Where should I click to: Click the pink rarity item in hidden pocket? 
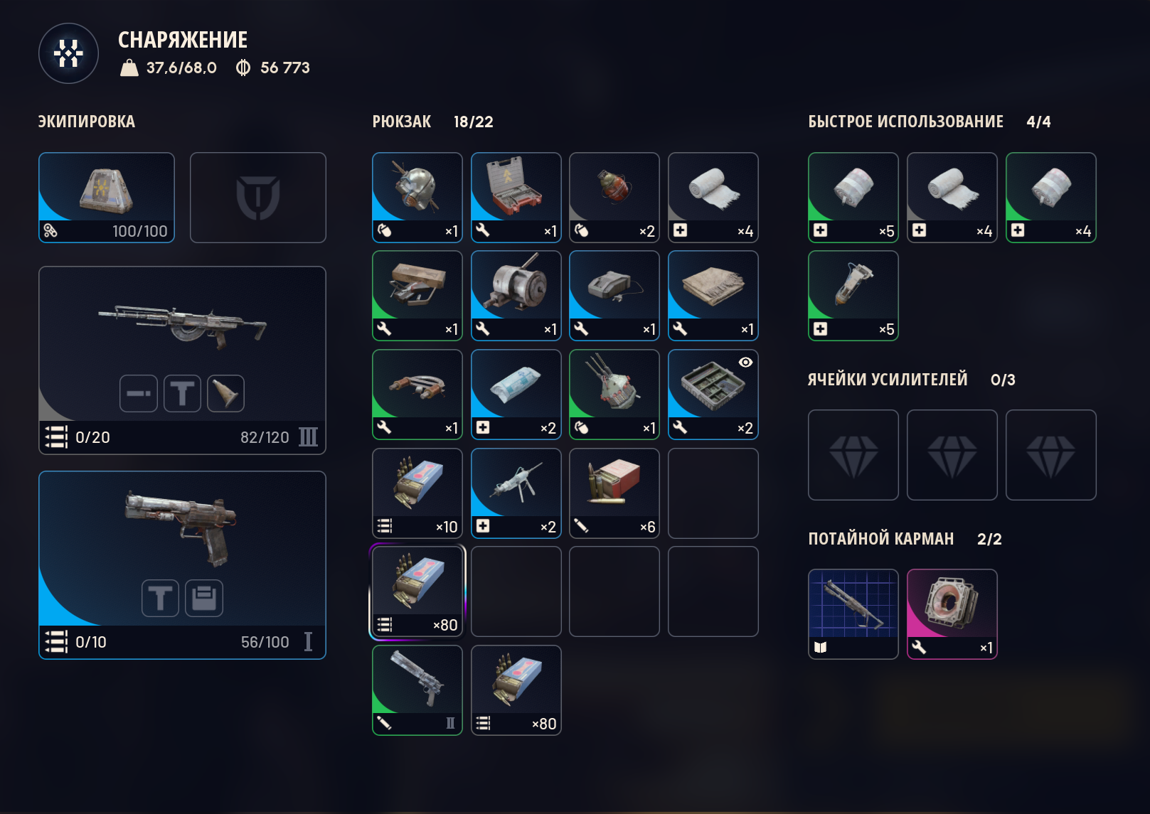[x=952, y=614]
